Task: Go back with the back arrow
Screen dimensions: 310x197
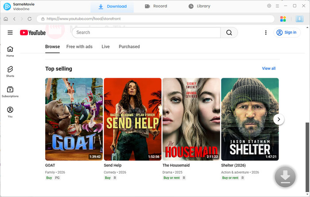Action: (x=14, y=19)
